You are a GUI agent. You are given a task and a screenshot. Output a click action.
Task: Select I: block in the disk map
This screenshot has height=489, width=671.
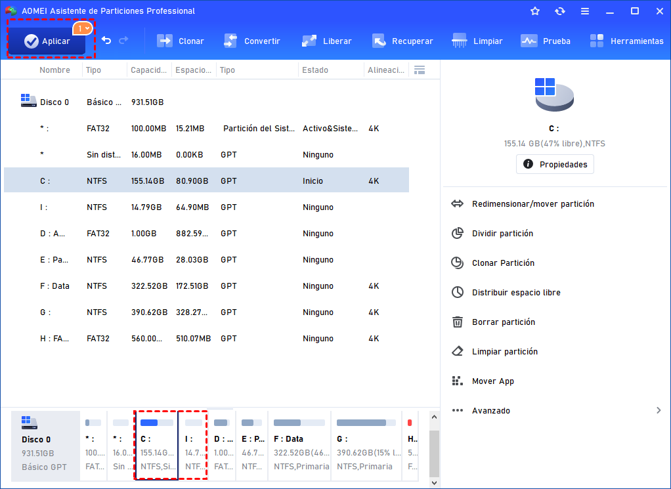pos(193,446)
